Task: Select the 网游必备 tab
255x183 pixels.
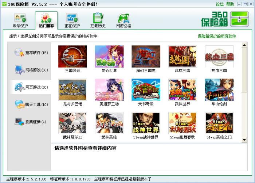Action: (124, 20)
